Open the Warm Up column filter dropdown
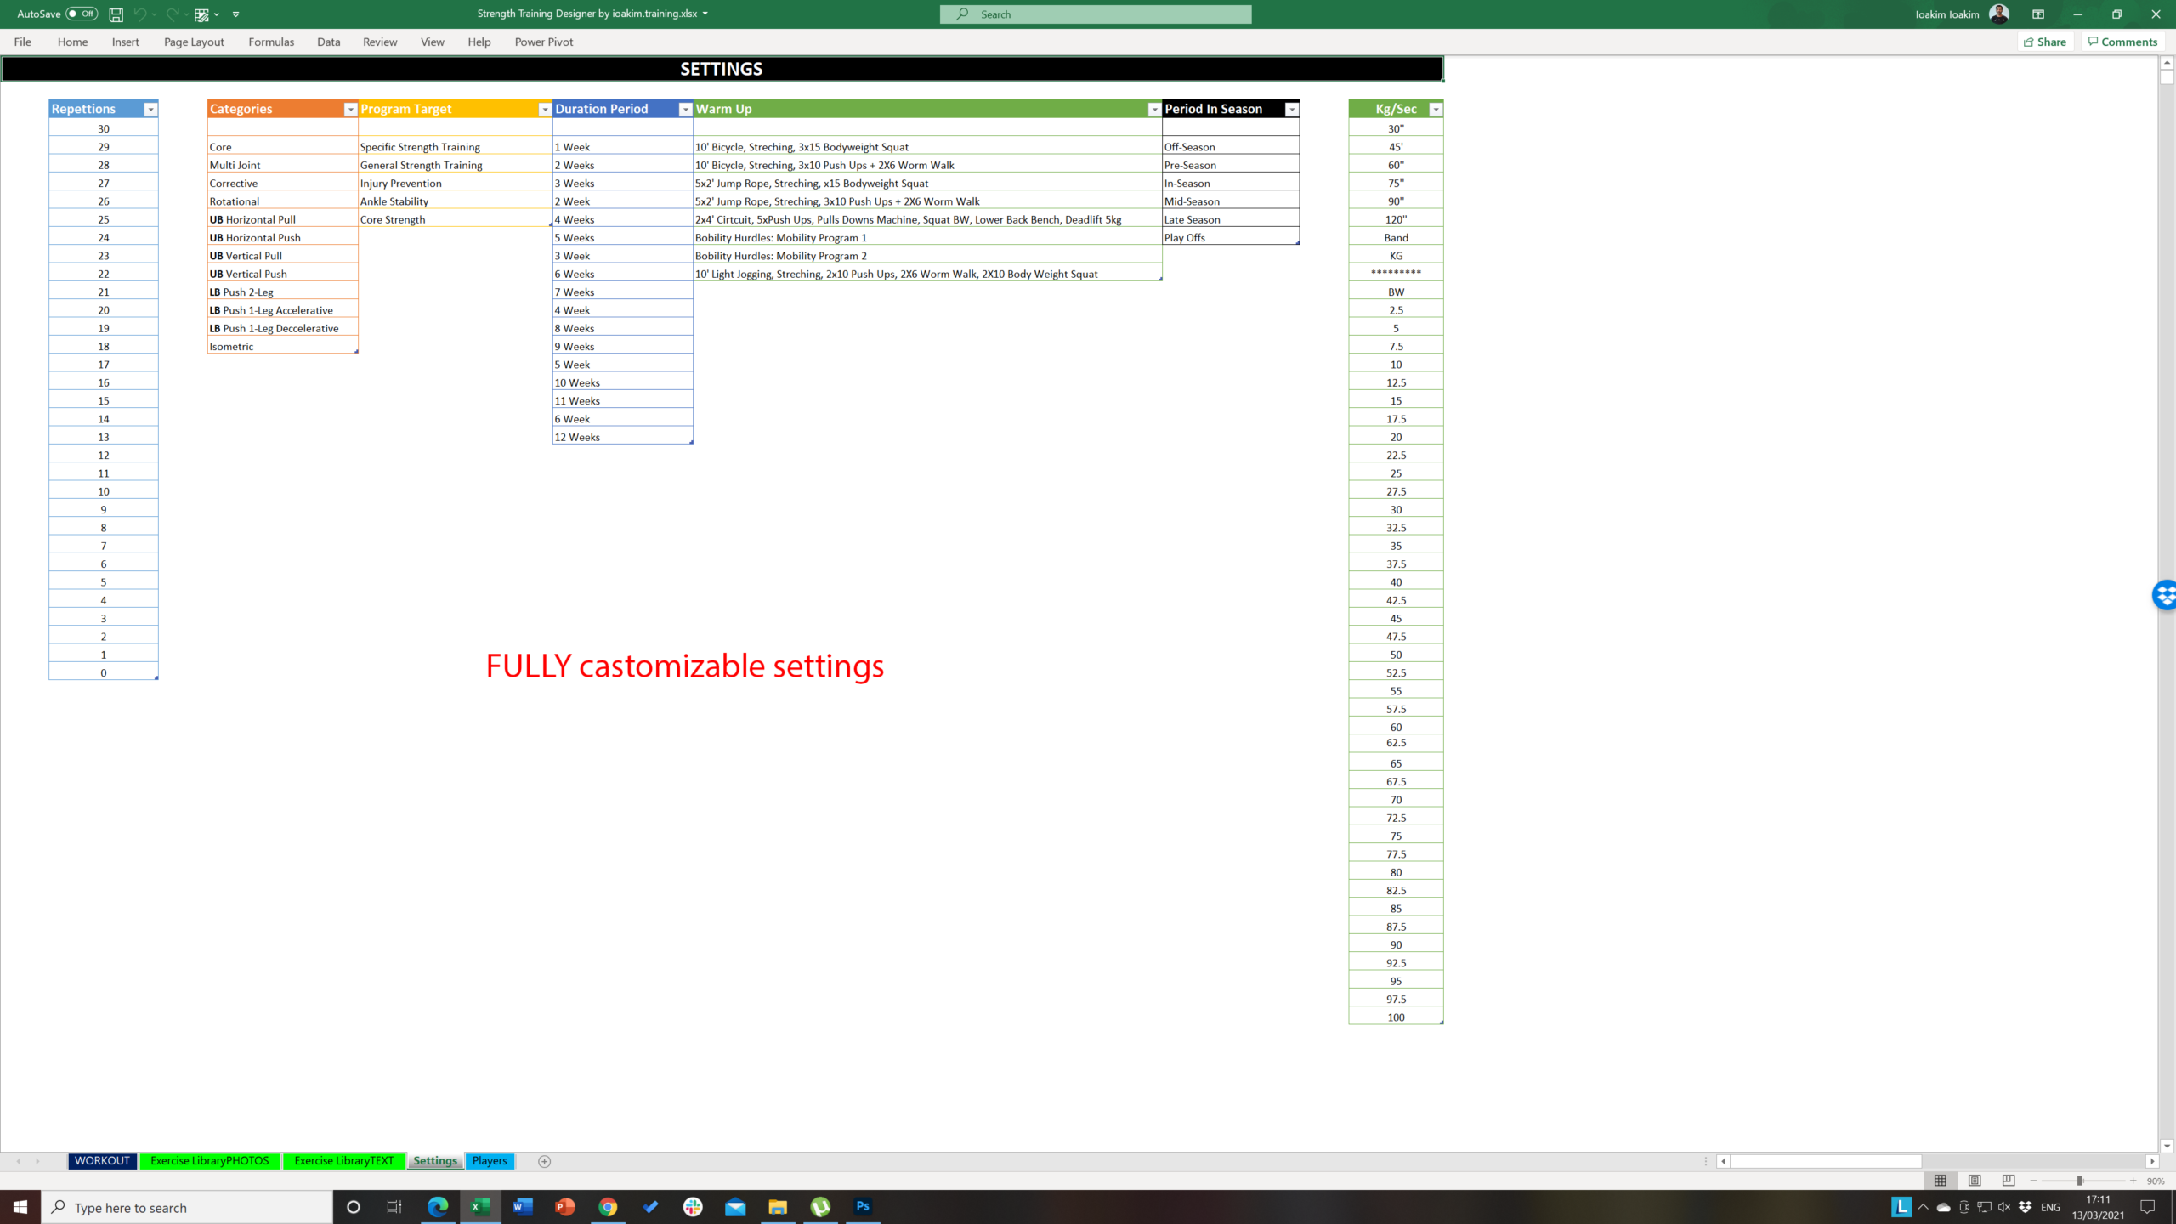The height and width of the screenshot is (1224, 2176). coord(1153,109)
